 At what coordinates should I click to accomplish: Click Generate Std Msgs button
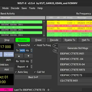[76, 48]
